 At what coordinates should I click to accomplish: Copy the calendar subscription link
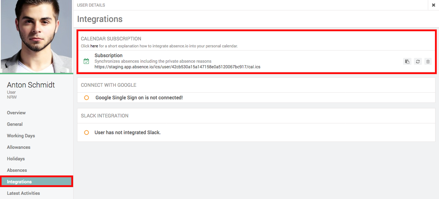coord(407,62)
